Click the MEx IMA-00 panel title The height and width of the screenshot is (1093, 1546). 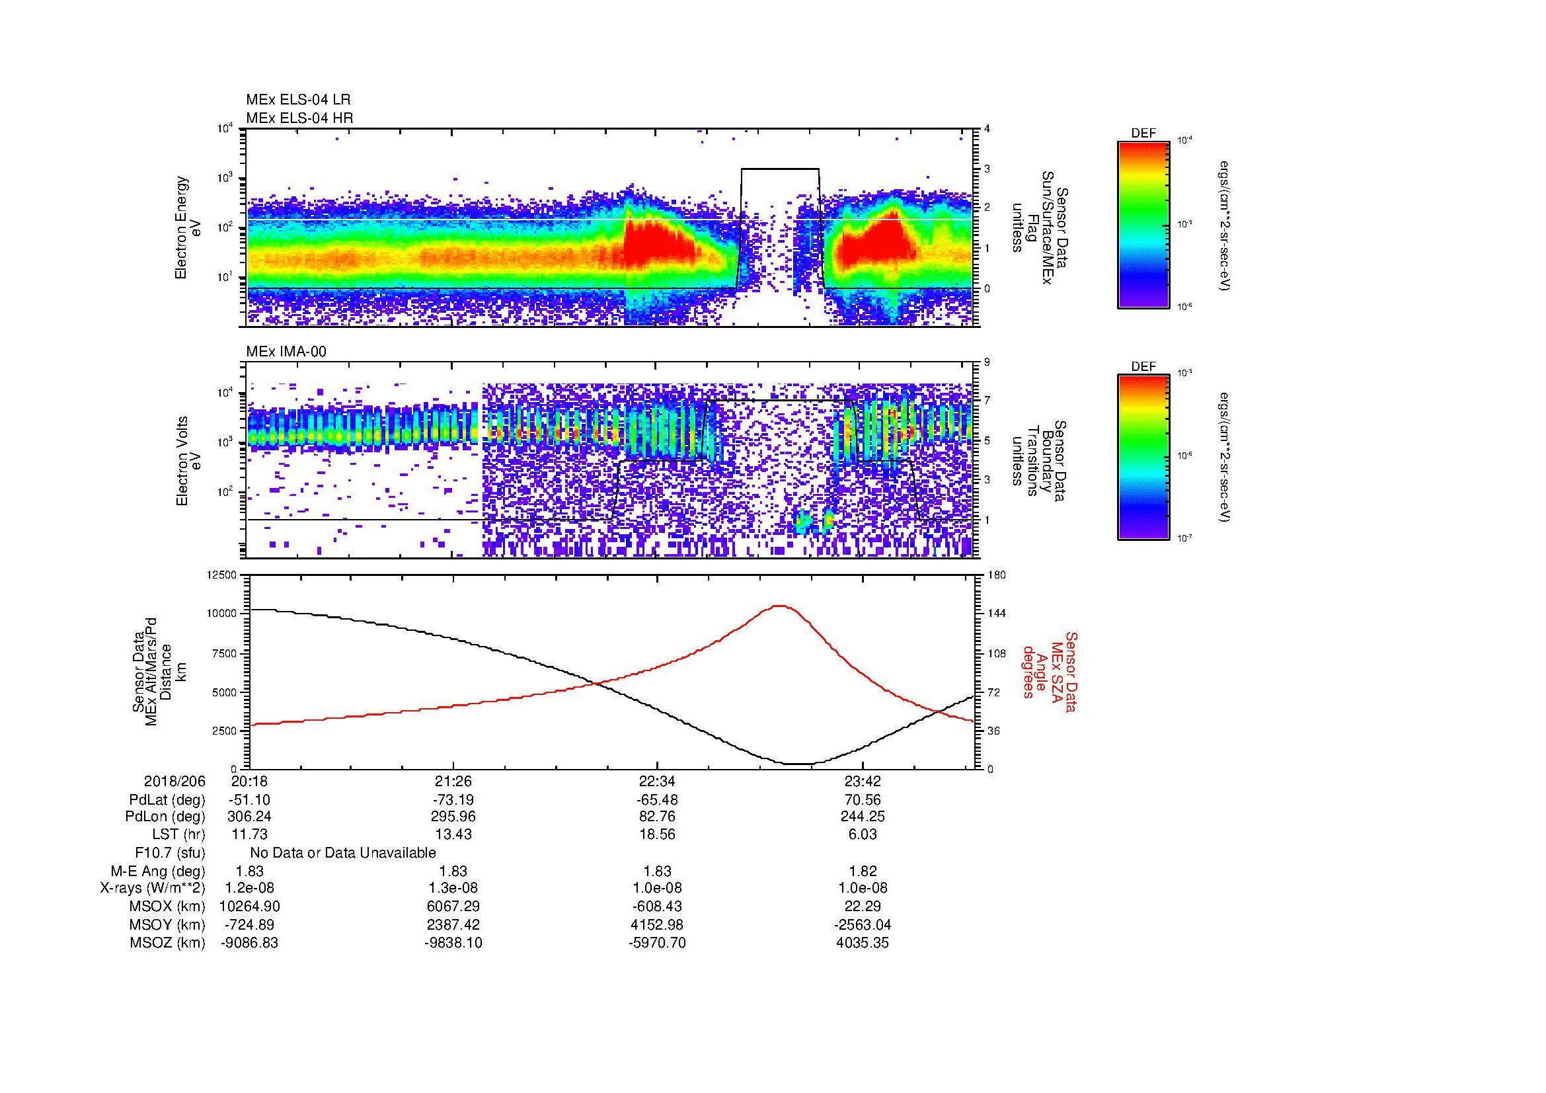pos(286,352)
